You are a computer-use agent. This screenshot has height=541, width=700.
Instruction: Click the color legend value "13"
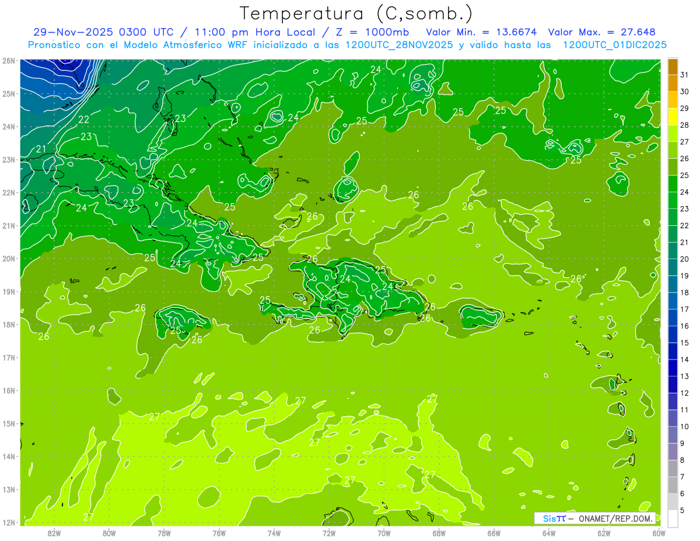click(684, 376)
